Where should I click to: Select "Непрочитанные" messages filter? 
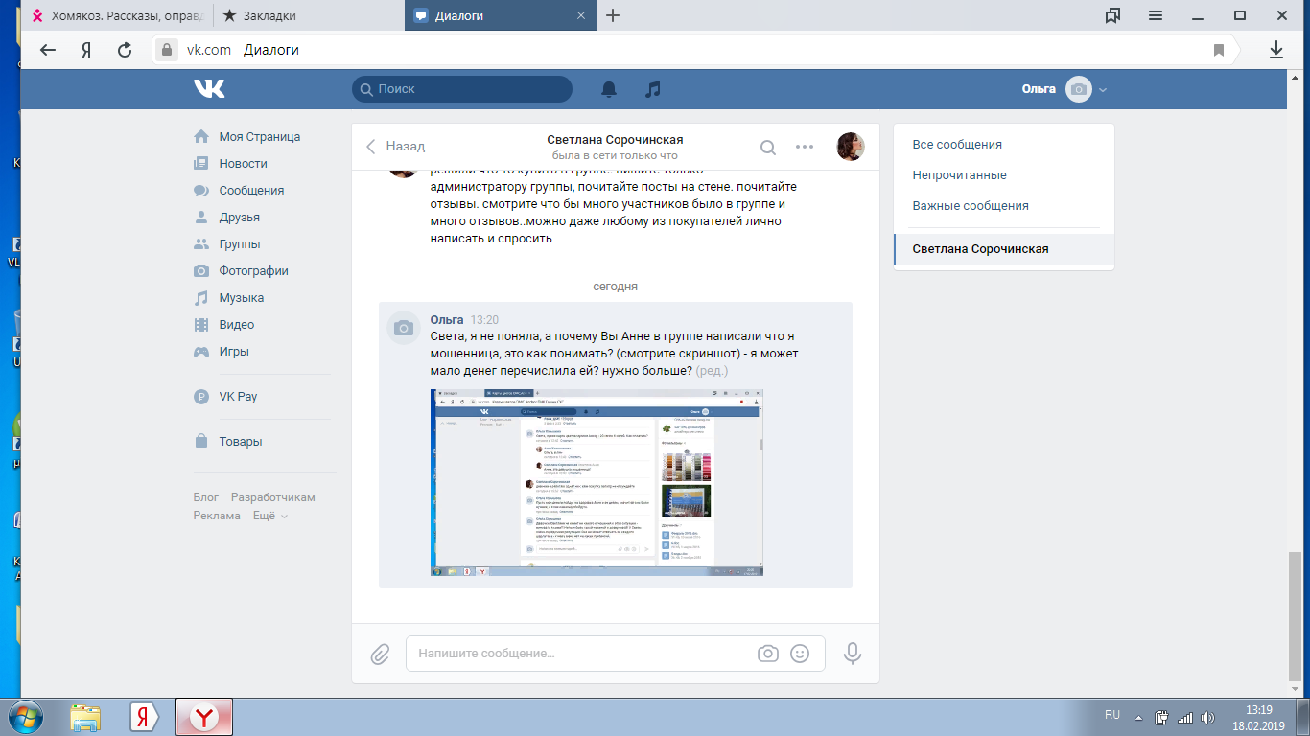tap(959, 175)
